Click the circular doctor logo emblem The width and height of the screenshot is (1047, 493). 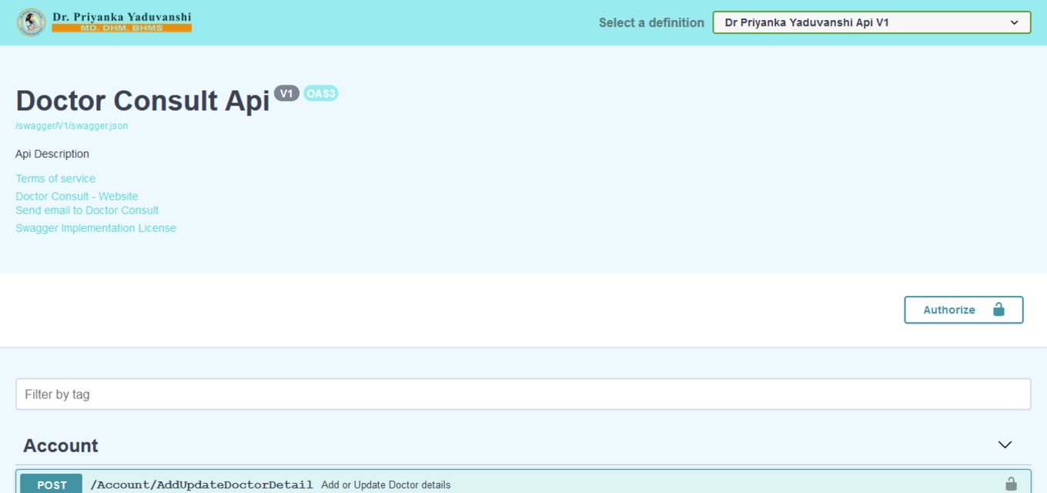click(31, 22)
